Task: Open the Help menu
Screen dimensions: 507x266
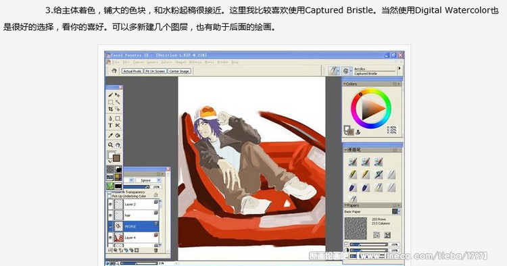Action: coord(235,62)
